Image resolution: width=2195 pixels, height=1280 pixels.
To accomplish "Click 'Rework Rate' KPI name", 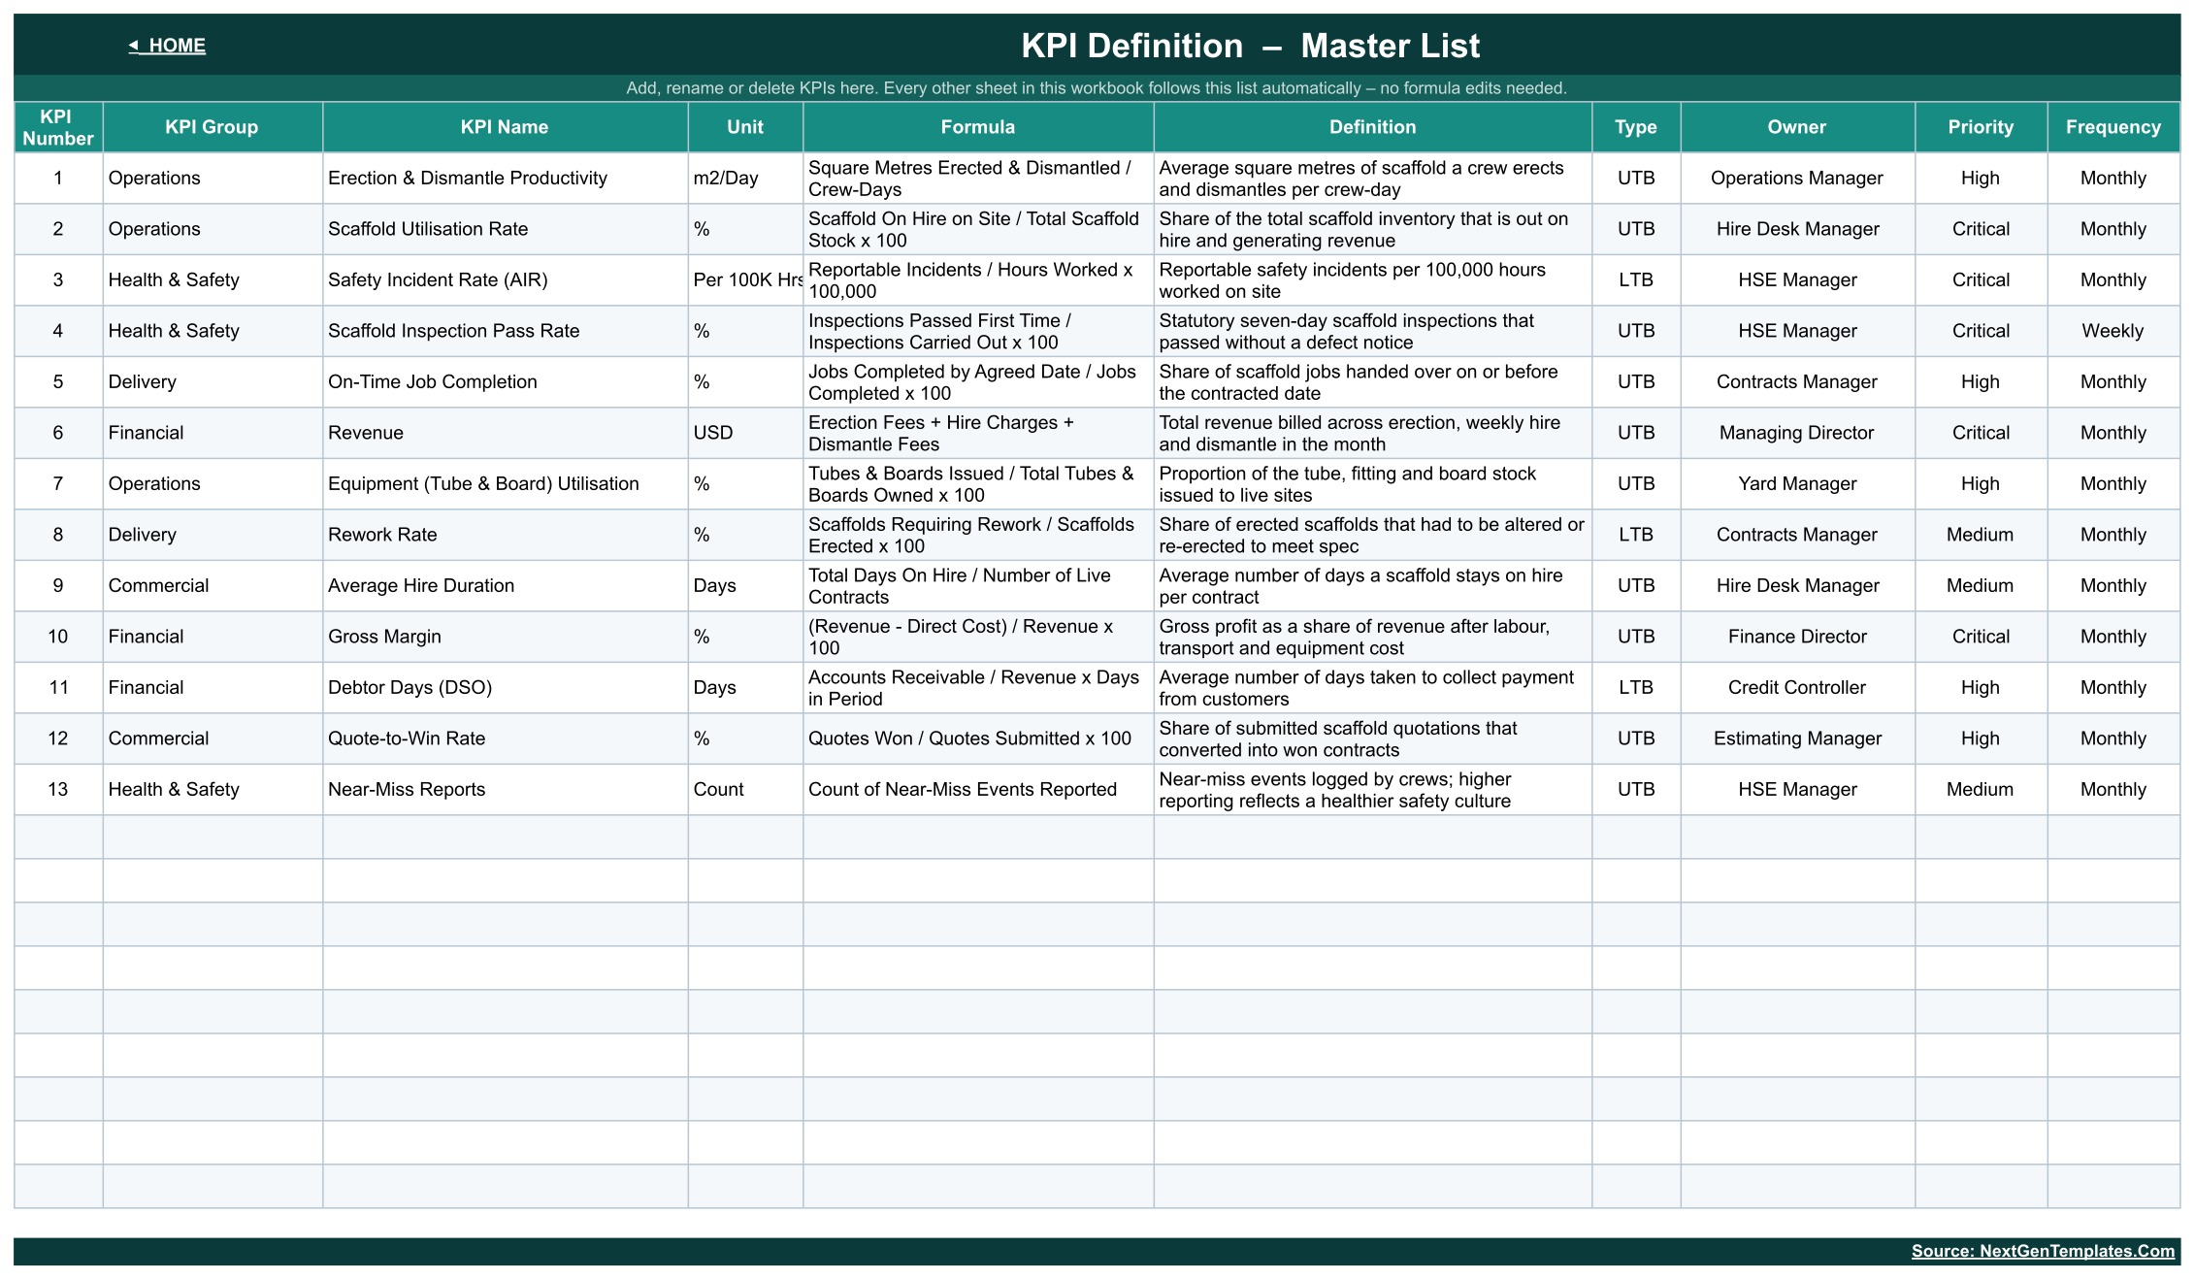I will pos(505,535).
